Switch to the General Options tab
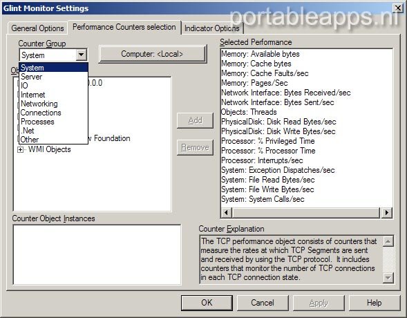This screenshot has width=407, height=318. click(x=37, y=28)
